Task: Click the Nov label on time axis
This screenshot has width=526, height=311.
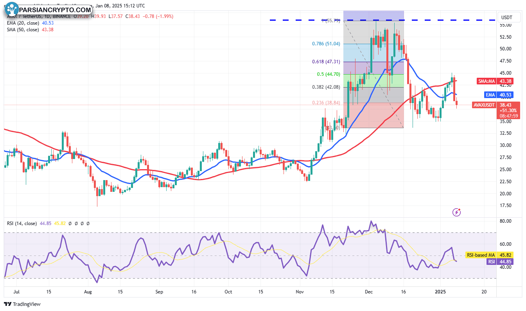Action: click(x=300, y=292)
